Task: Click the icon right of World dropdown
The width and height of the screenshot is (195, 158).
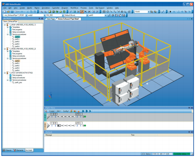Action: (x=152, y=12)
